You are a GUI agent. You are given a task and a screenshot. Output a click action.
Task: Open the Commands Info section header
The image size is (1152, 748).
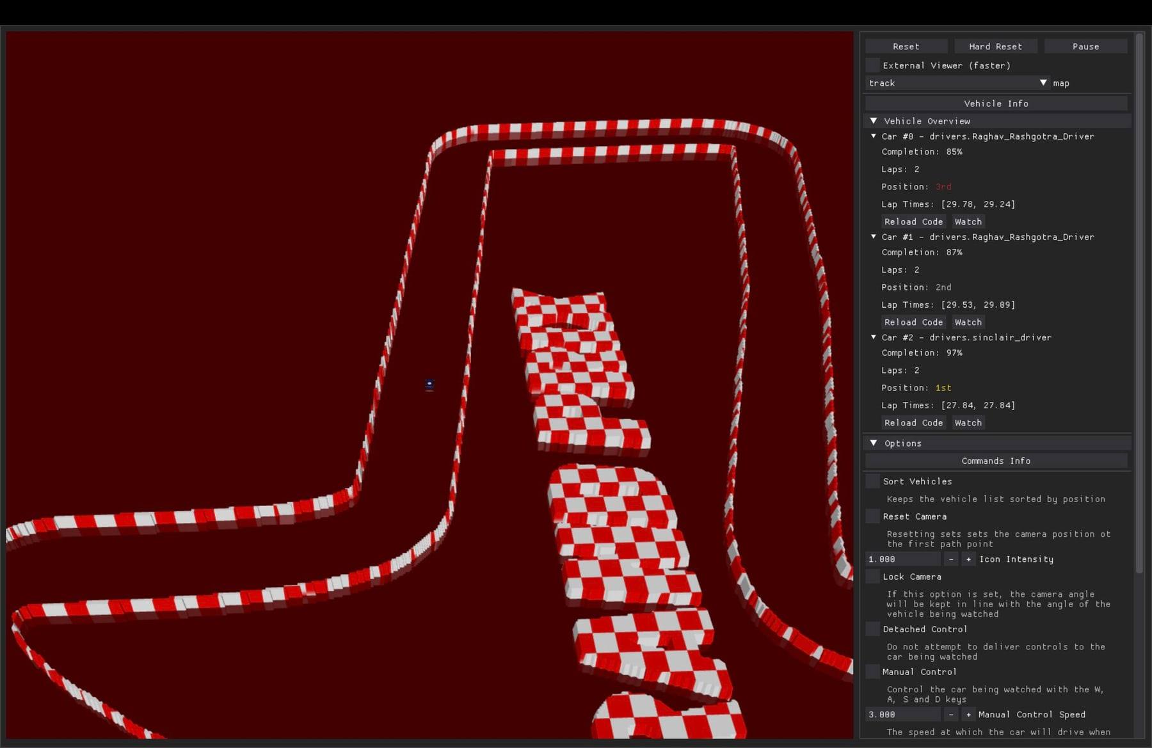click(996, 461)
